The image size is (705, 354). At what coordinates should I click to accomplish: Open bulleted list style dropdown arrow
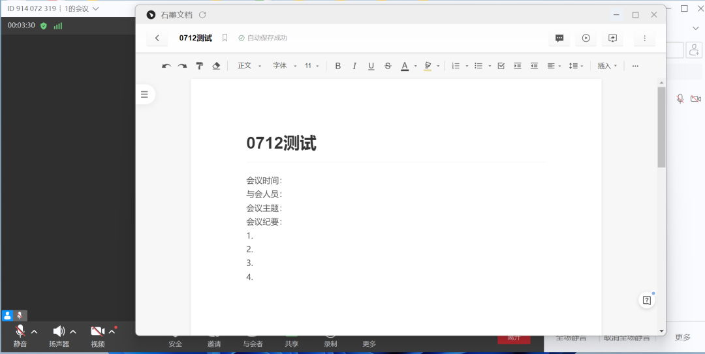(x=490, y=66)
